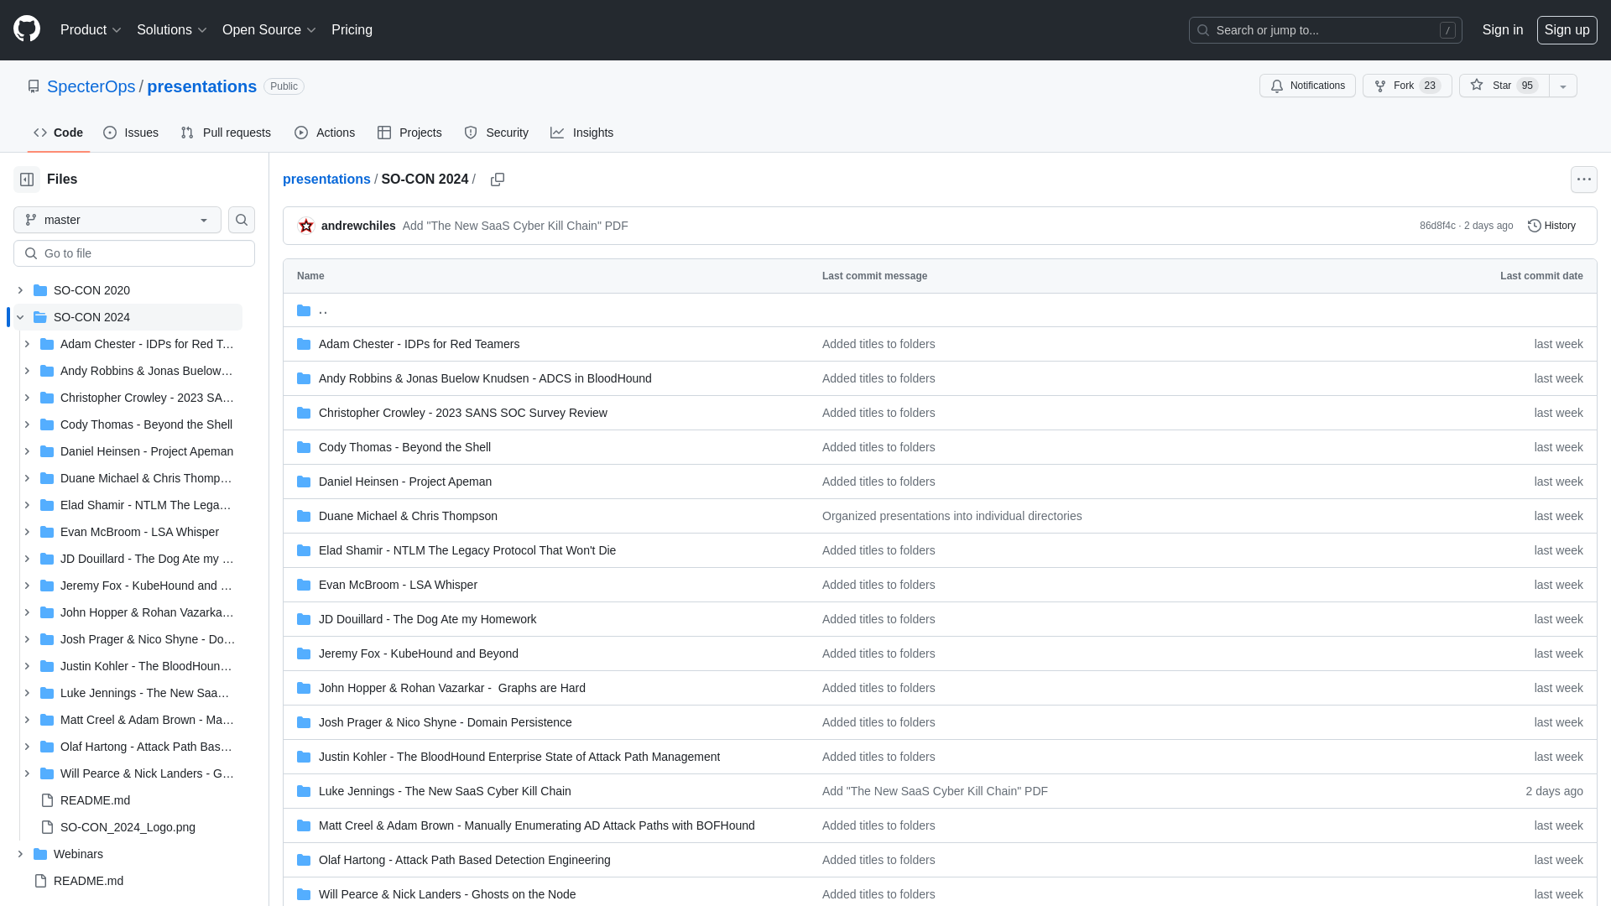Image resolution: width=1611 pixels, height=906 pixels.
Task: Open Andy Robbins ADCS in BloodHound folder
Action: coord(485,378)
